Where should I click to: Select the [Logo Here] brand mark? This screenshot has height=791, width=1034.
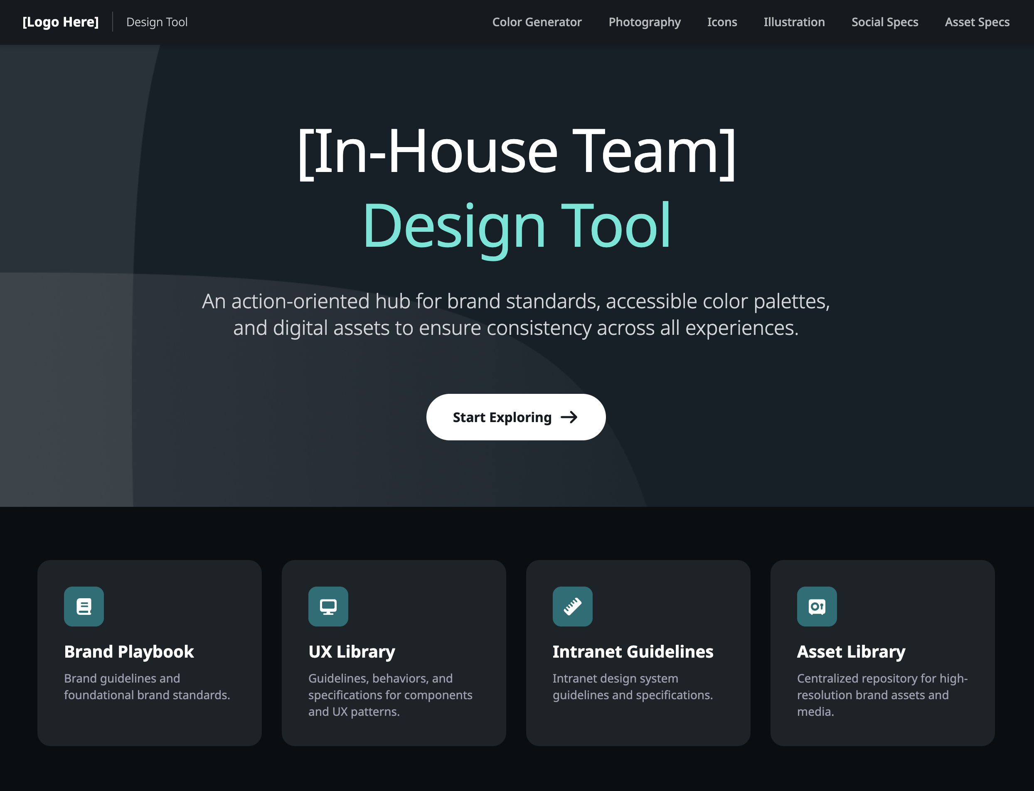click(x=60, y=22)
